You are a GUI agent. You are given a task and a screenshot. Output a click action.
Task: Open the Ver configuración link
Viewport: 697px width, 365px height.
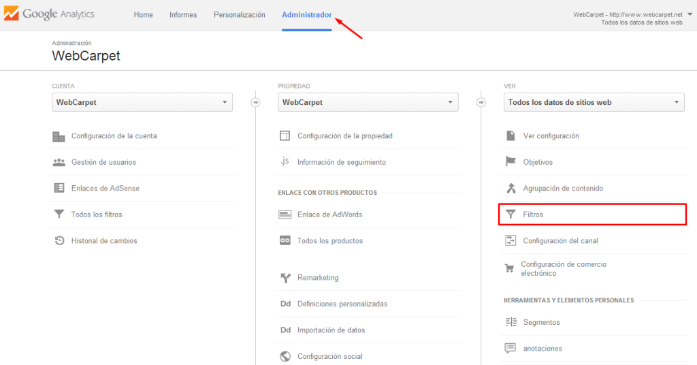[x=551, y=136]
